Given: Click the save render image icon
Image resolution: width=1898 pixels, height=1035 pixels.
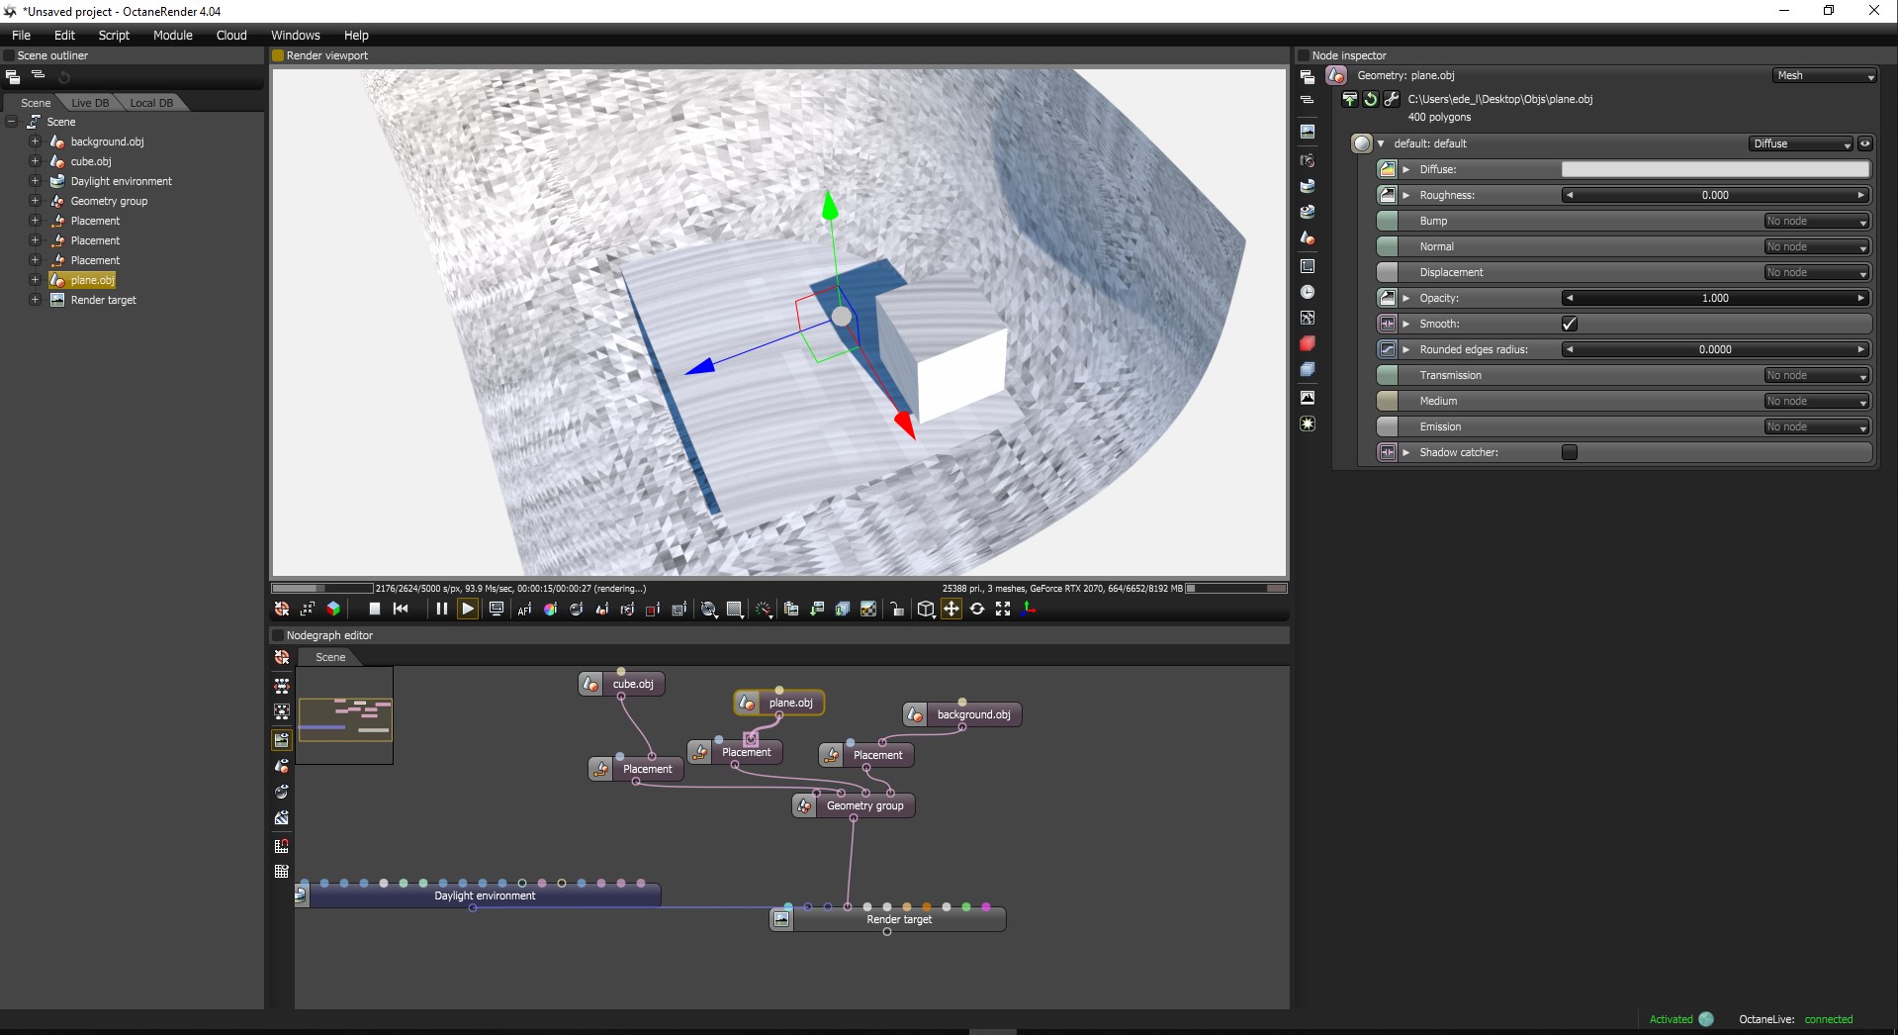Looking at the screenshot, I should click(x=817, y=610).
